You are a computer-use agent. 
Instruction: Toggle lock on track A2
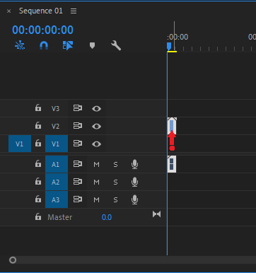pyautogui.click(x=38, y=182)
